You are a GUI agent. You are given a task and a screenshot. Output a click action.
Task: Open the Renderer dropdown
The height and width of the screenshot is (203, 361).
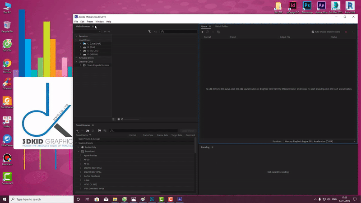320,141
